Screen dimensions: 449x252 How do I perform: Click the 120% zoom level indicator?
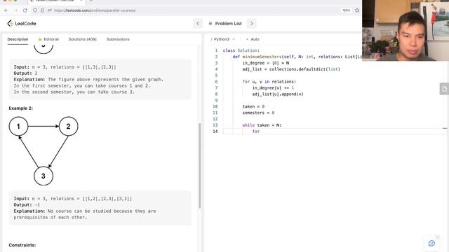click(346, 10)
